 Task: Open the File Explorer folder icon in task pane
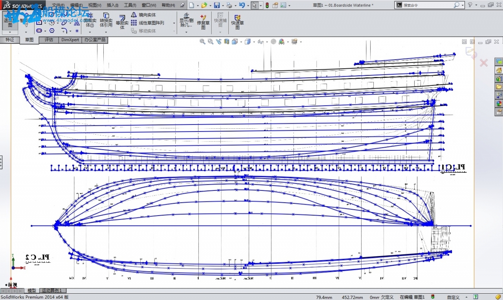tap(499, 87)
